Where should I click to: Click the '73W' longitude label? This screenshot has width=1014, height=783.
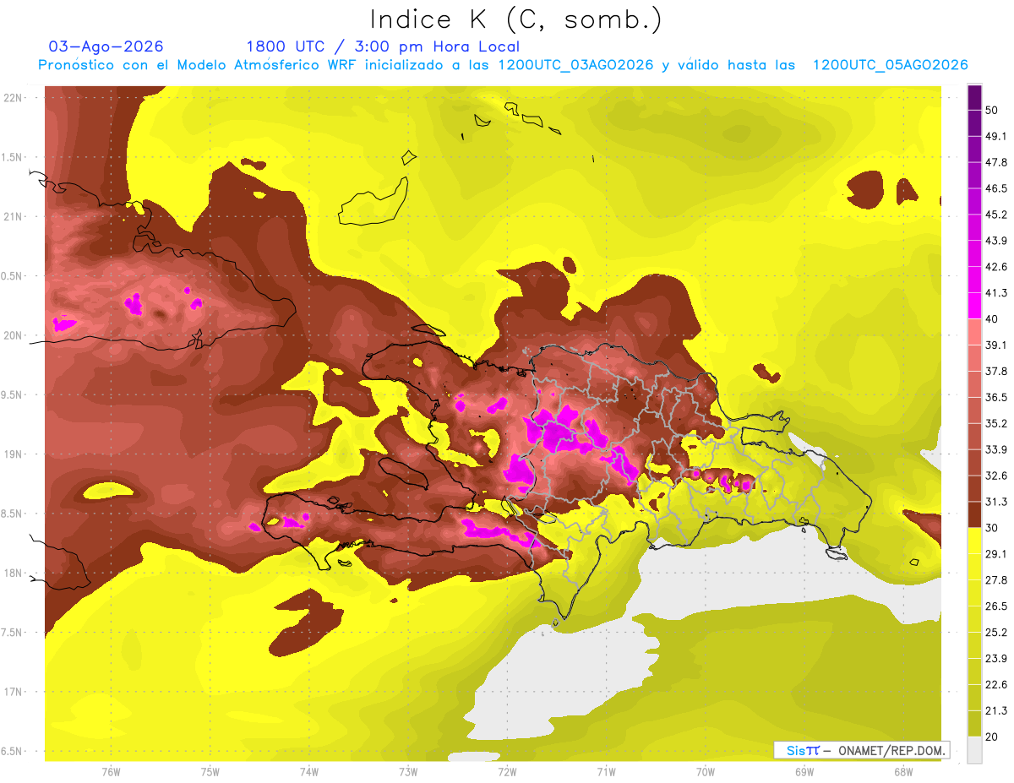point(408,772)
